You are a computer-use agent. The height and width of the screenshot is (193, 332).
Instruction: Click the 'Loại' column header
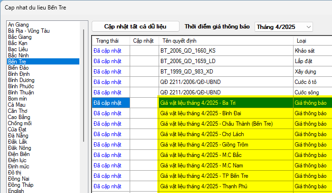(x=313, y=41)
